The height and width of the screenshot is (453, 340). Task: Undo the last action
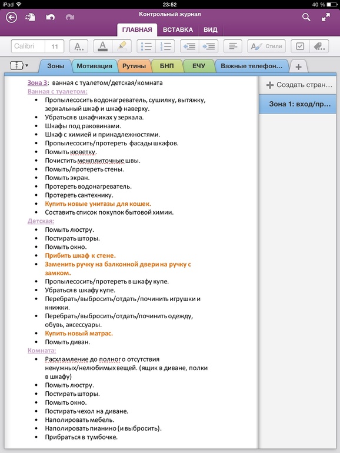(x=50, y=18)
